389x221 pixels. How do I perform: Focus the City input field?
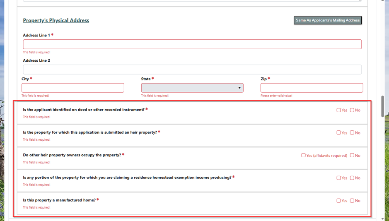(73, 88)
